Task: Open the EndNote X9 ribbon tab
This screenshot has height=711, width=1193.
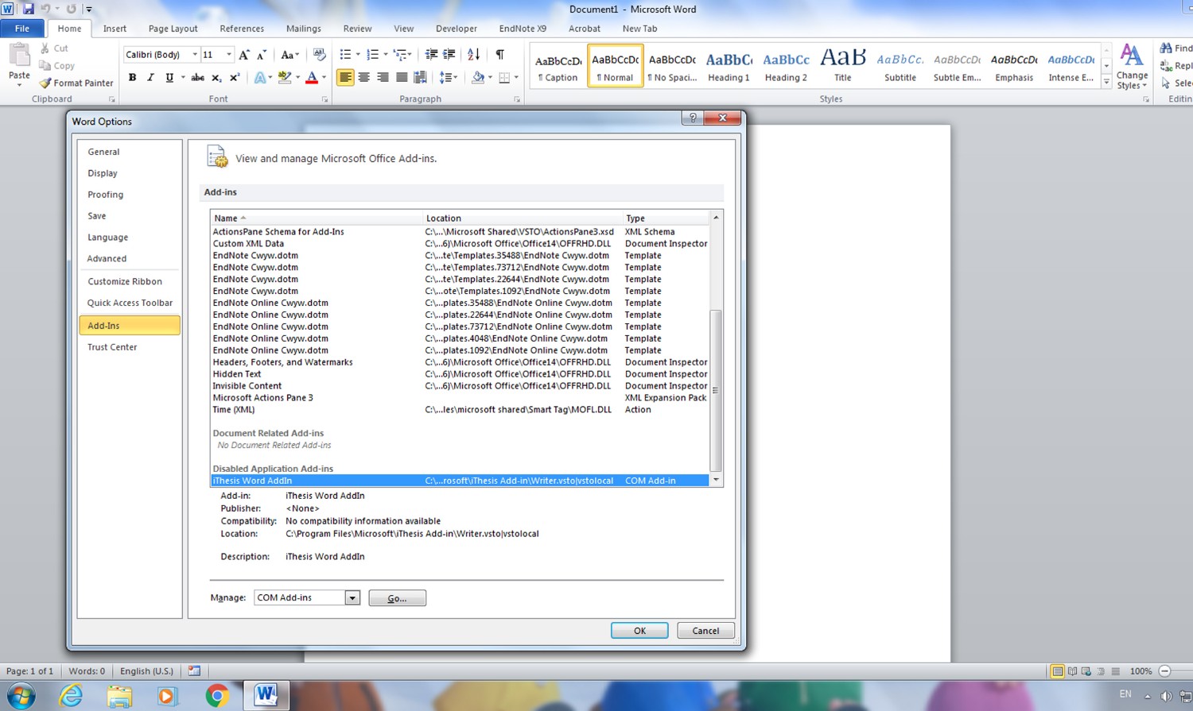Action: tap(523, 29)
